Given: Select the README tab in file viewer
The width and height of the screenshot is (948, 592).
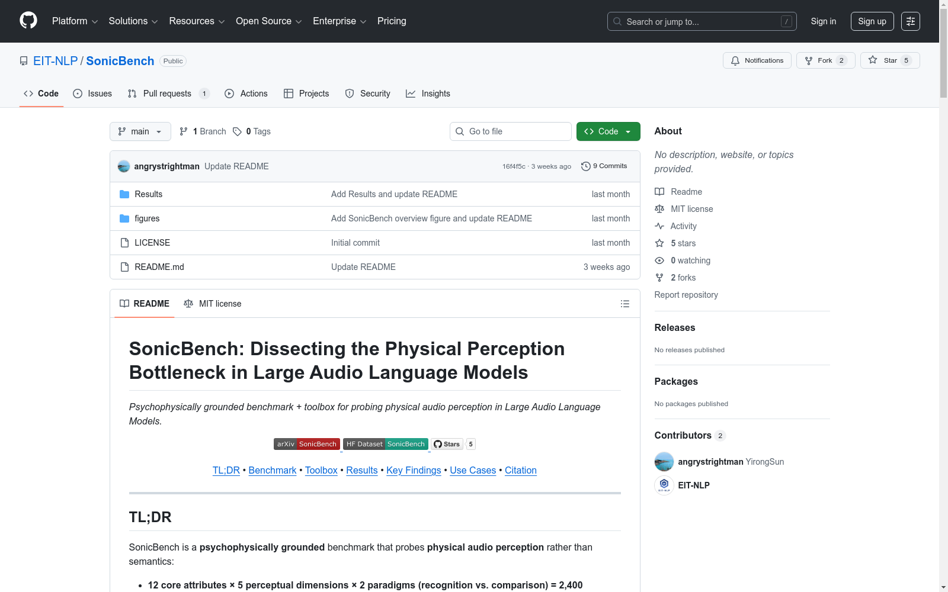Looking at the screenshot, I should (145, 304).
